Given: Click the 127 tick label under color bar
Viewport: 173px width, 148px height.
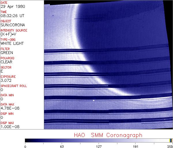Looking at the screenshot, I should 99,146.
